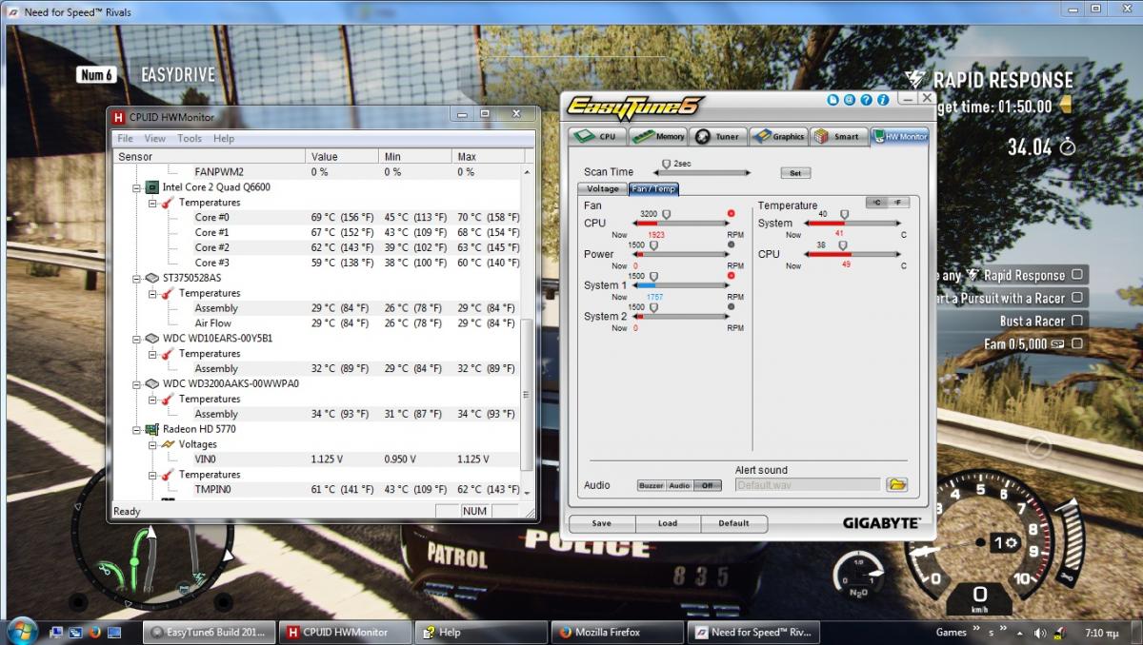Open the View menu in HWMonitor
Image resolution: width=1143 pixels, height=645 pixels.
click(154, 139)
